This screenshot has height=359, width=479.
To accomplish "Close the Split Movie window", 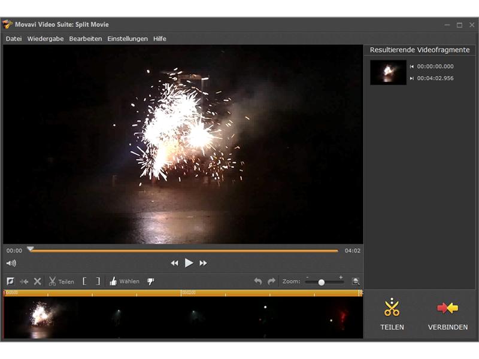I will tap(472, 25).
